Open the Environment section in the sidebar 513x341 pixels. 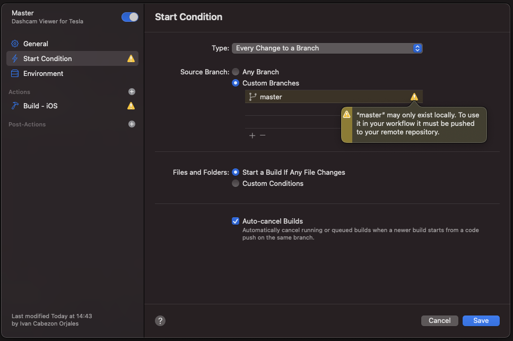click(x=43, y=73)
